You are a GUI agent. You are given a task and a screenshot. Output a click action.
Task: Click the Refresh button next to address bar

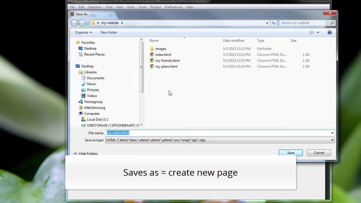tap(274, 23)
